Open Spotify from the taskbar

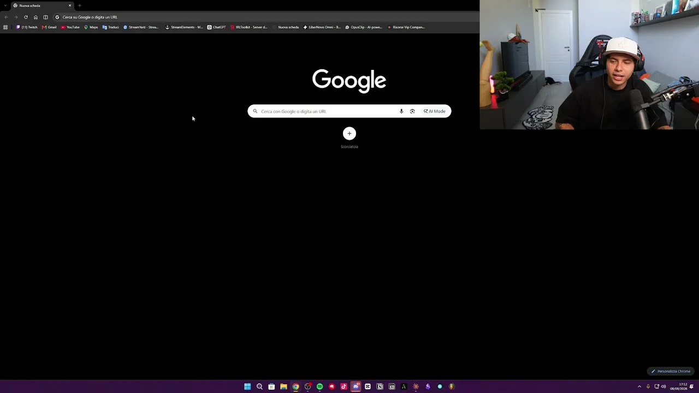coord(319,386)
